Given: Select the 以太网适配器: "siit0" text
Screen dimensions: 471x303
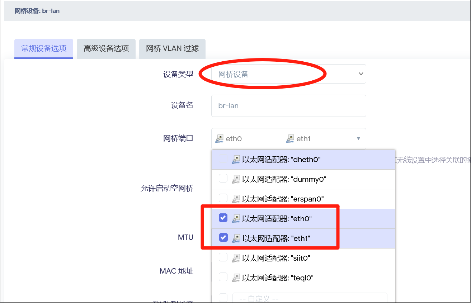Looking at the screenshot, I should coord(276,258).
